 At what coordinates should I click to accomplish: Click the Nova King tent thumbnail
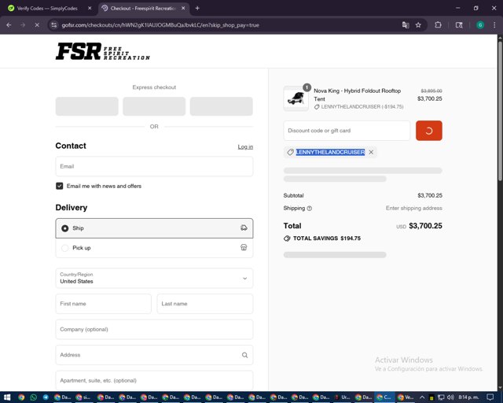coord(296,98)
